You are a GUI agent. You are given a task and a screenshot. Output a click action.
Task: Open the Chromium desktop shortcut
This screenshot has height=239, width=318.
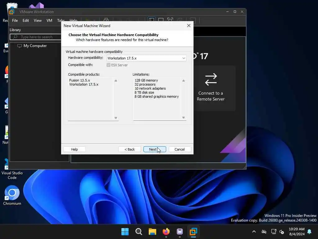[x=12, y=195]
